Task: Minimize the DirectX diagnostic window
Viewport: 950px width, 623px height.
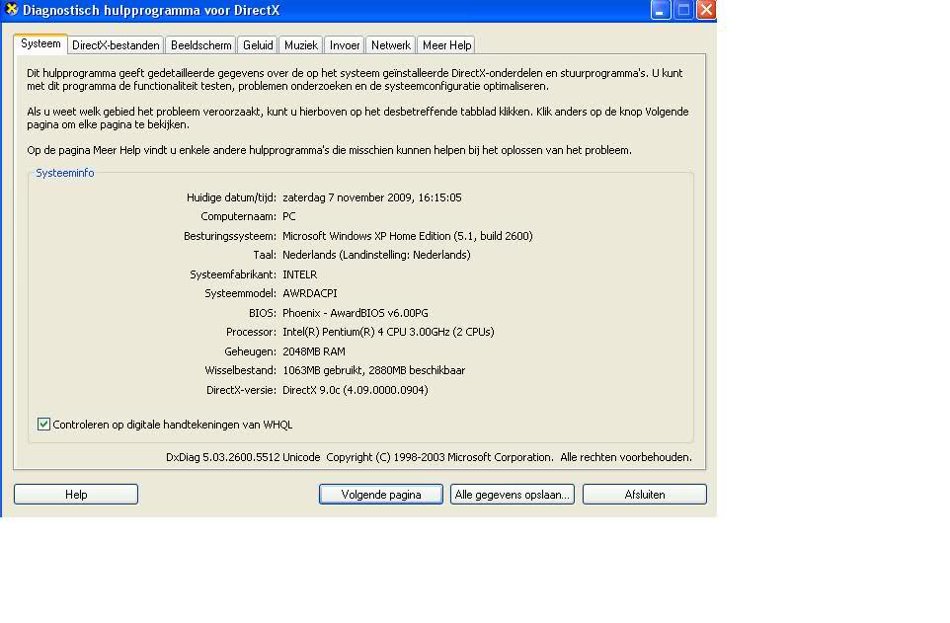Action: point(661,10)
